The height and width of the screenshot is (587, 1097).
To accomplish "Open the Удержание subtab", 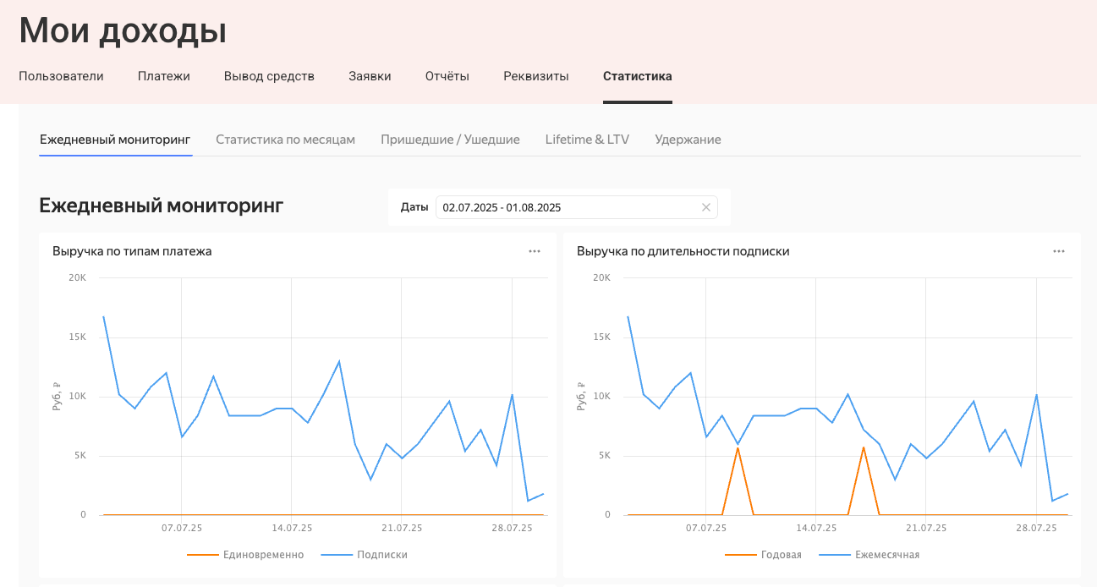I will [x=688, y=140].
